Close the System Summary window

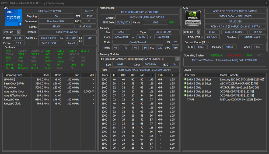coord(266,3)
